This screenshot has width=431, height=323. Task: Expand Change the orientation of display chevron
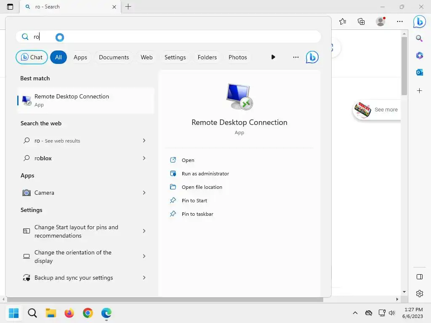point(144,256)
